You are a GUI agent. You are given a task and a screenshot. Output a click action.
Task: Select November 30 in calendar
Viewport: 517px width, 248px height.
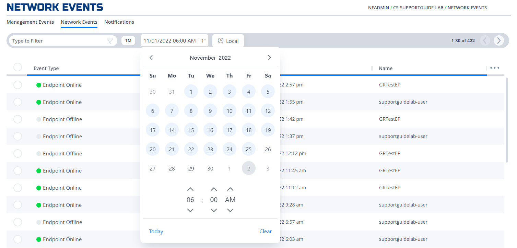coord(210,168)
